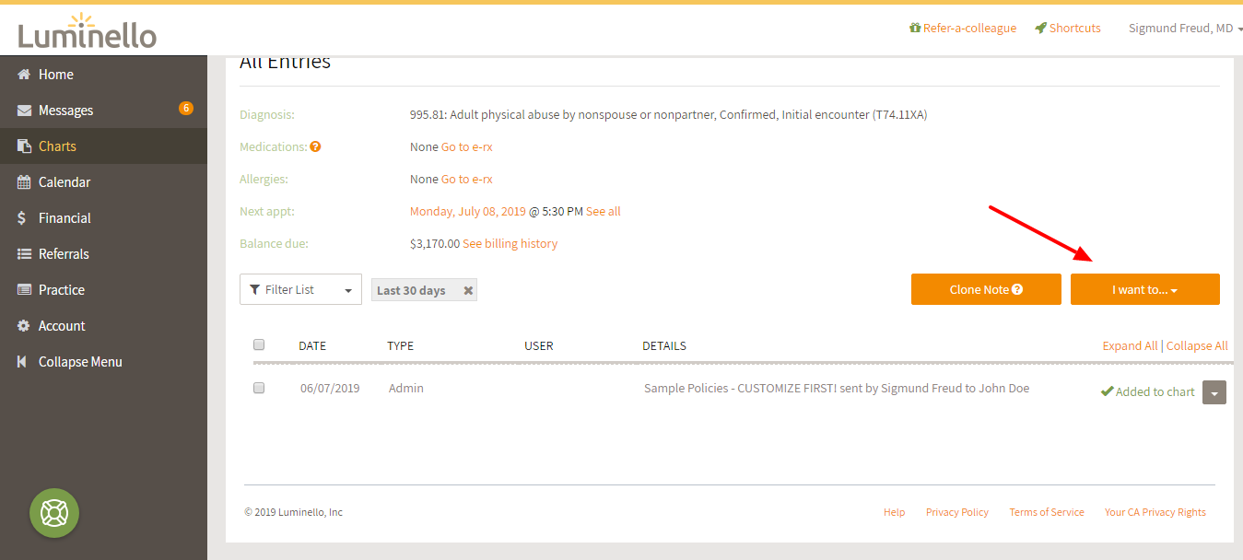The image size is (1243, 560).
Task: Click the gift icon beside Refer-a-colleague
Action: point(915,29)
